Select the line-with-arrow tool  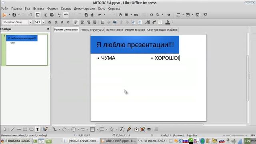[x=19, y=129]
